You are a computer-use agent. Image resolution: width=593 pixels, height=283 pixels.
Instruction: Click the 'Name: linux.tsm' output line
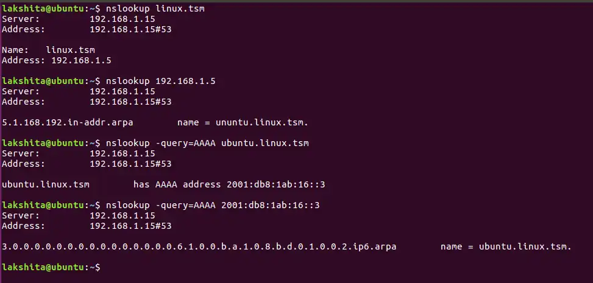click(x=49, y=50)
